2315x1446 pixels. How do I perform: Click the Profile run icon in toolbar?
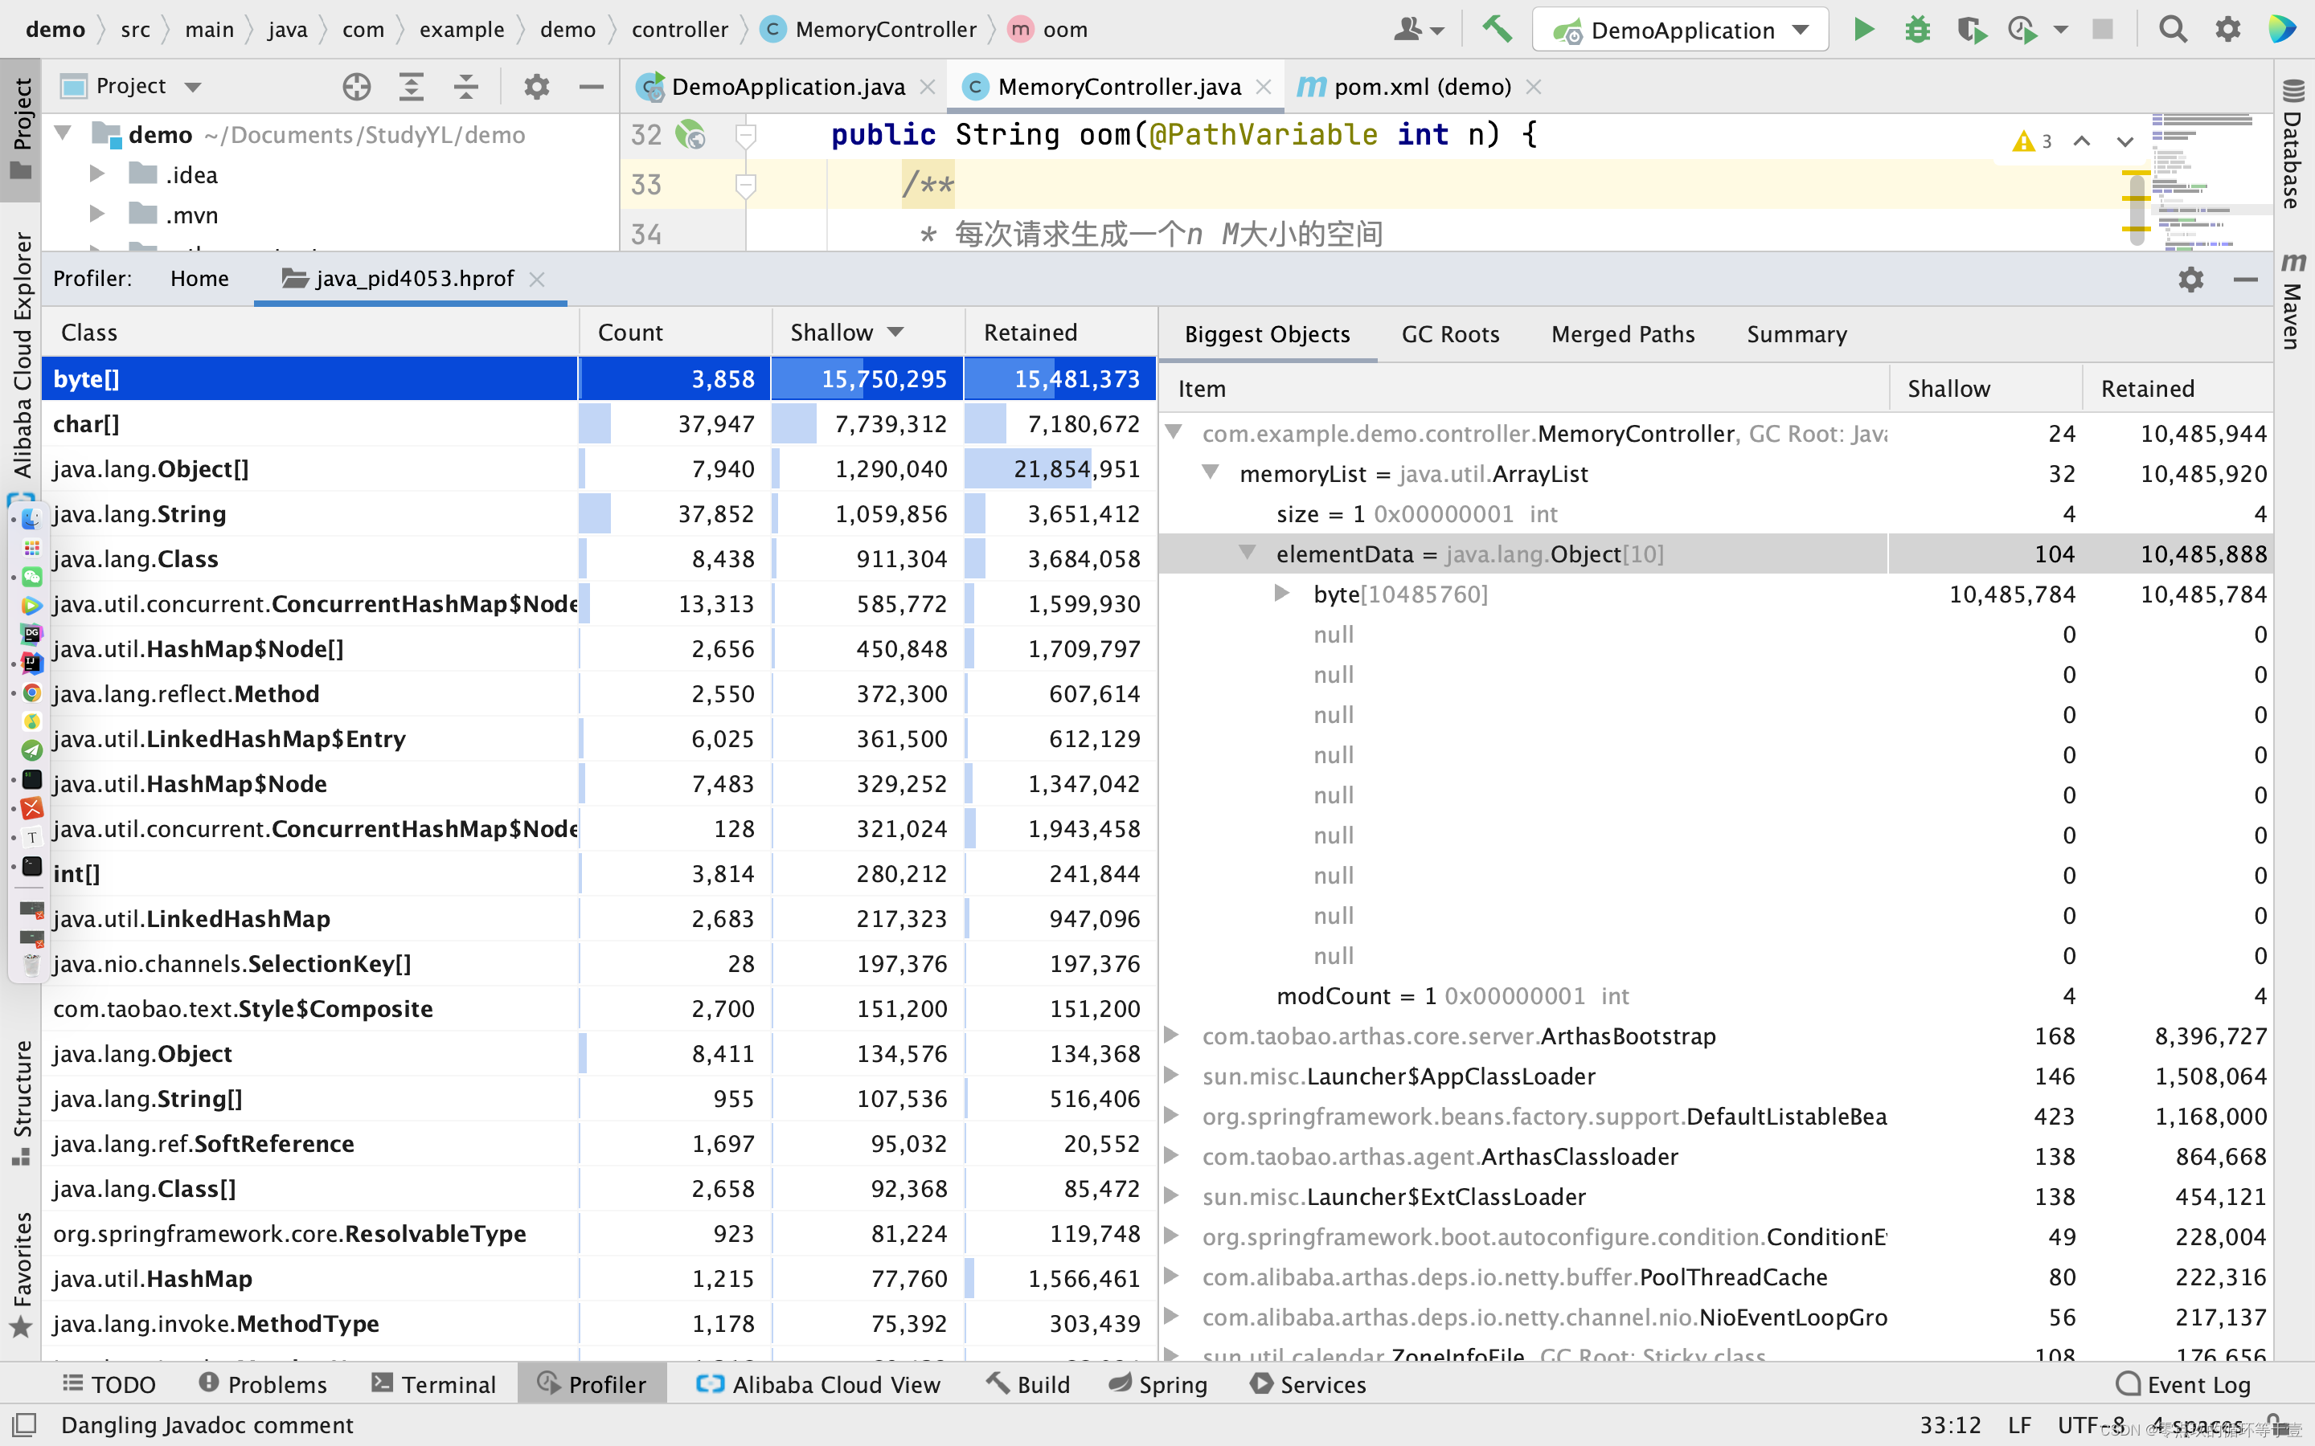click(x=2022, y=30)
